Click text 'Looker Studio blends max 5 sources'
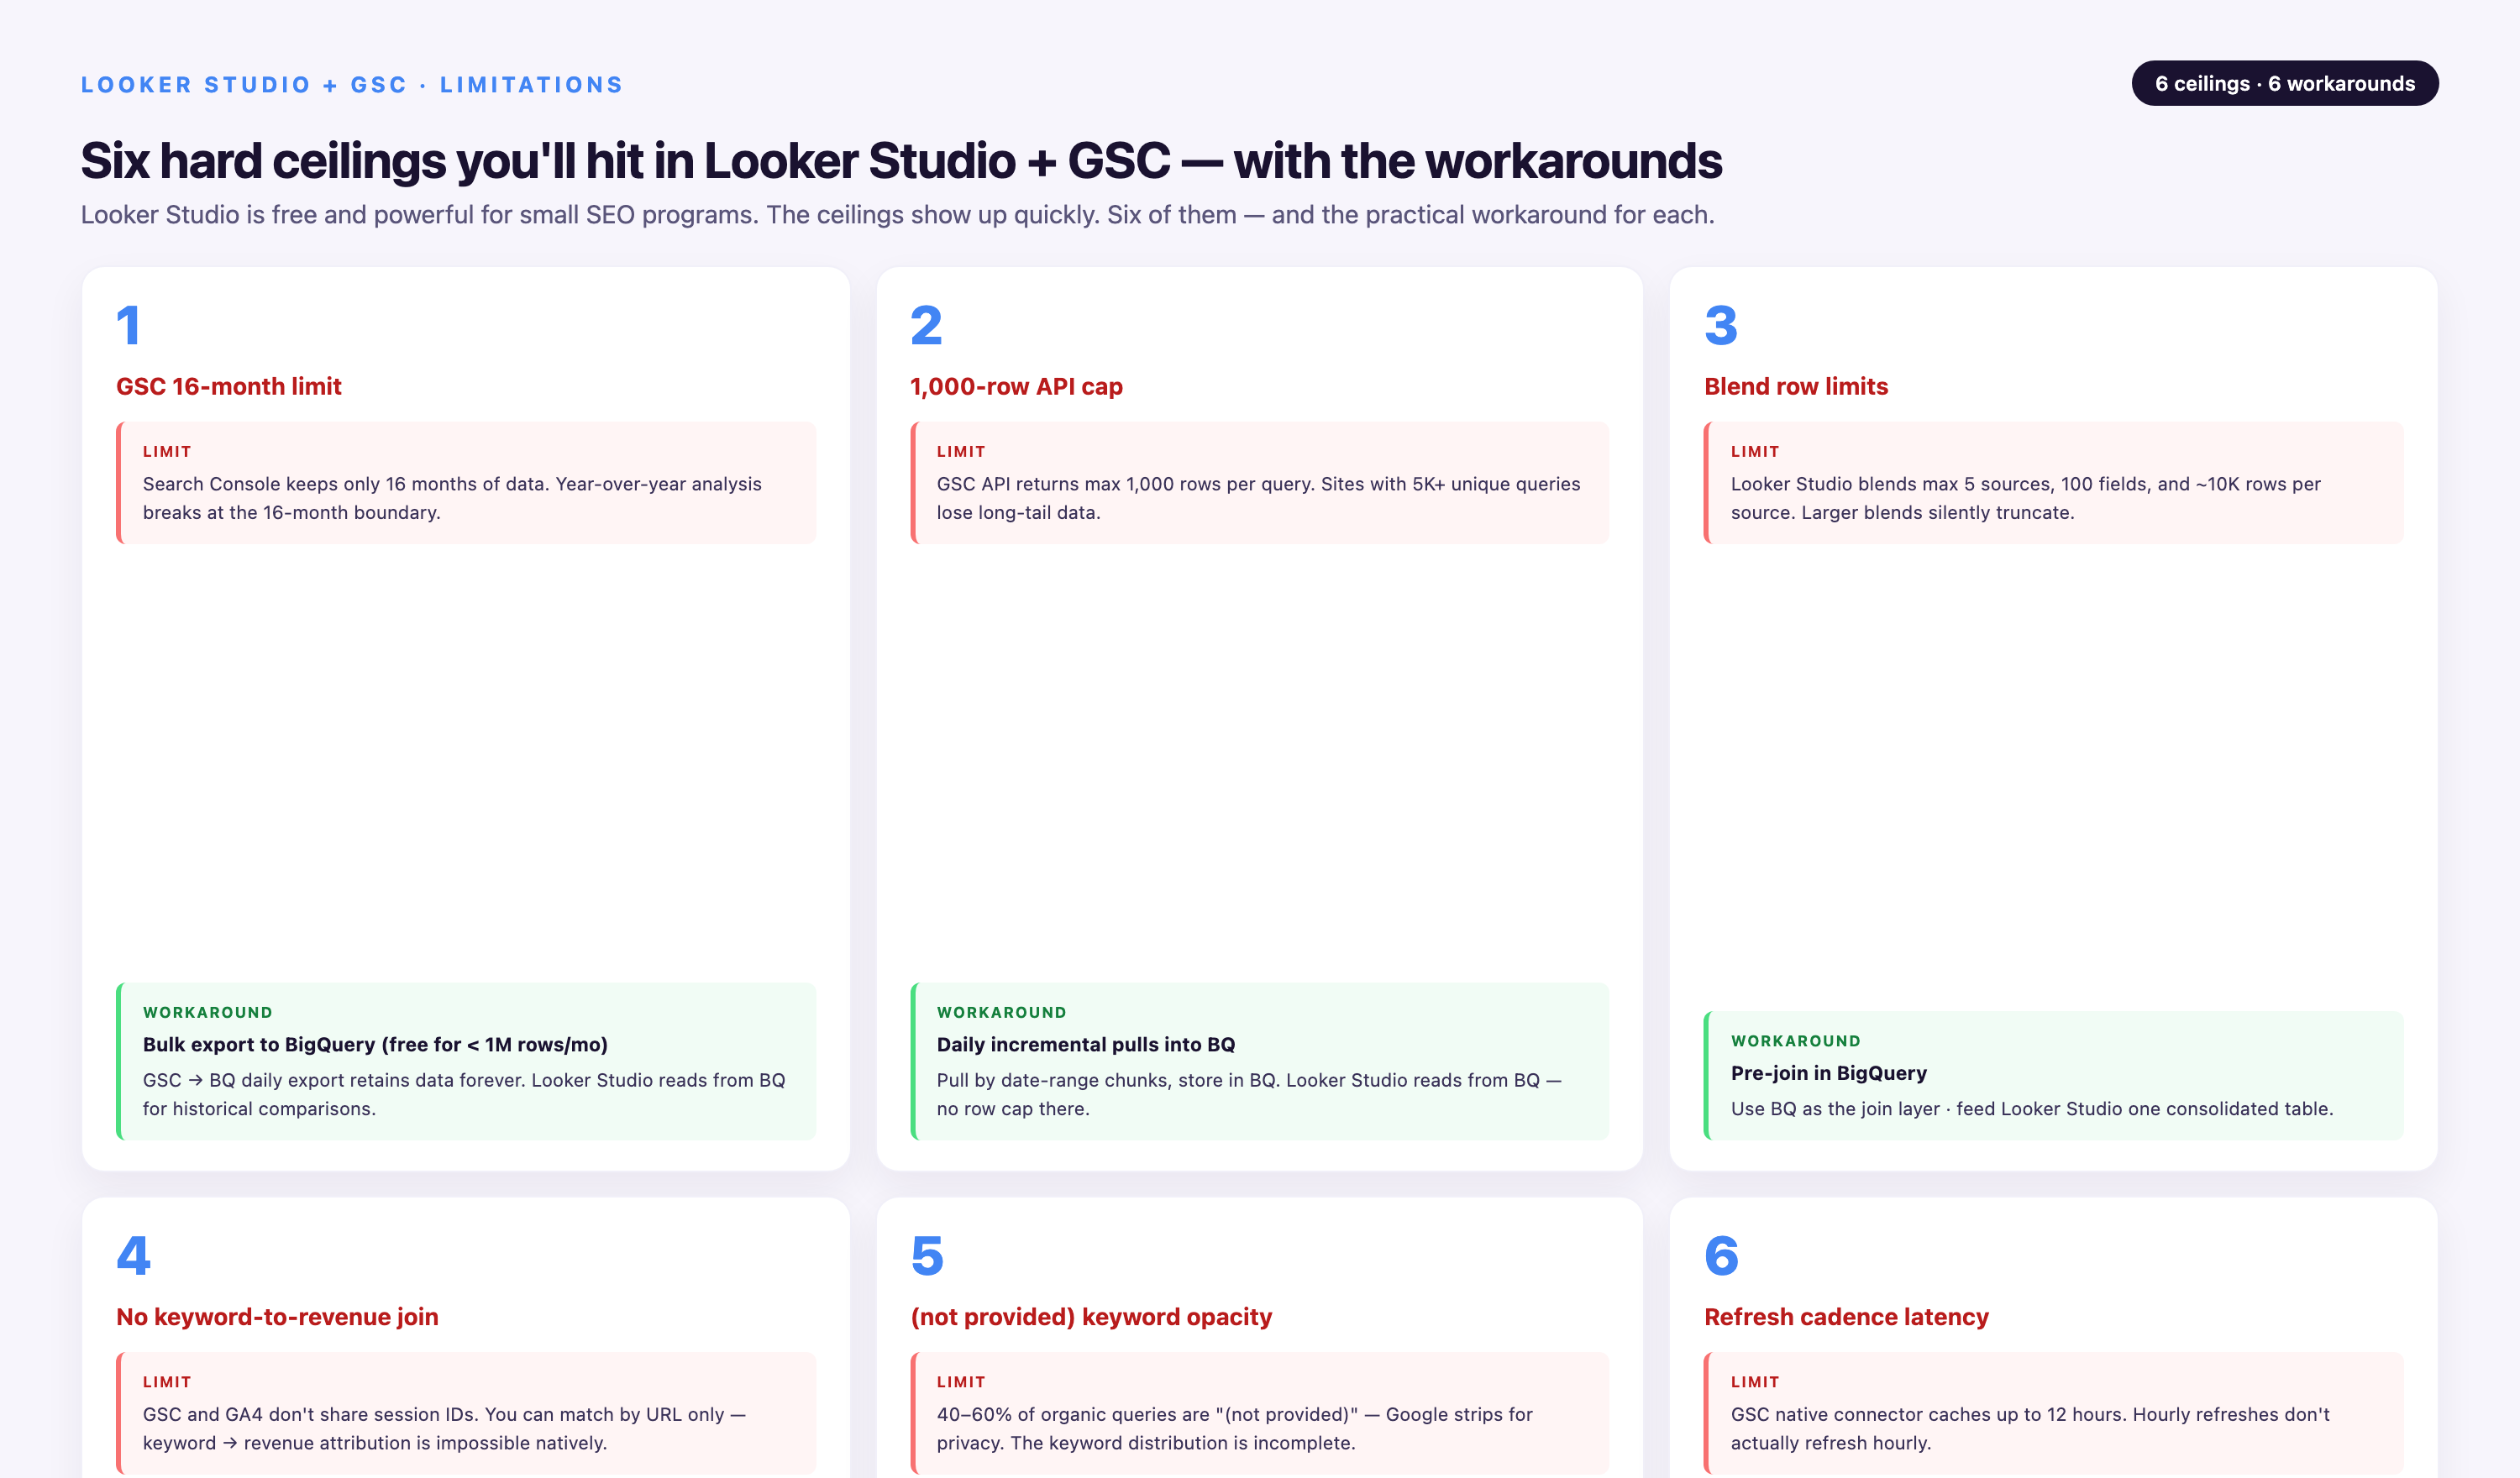The width and height of the screenshot is (2520, 1478). (2026, 498)
